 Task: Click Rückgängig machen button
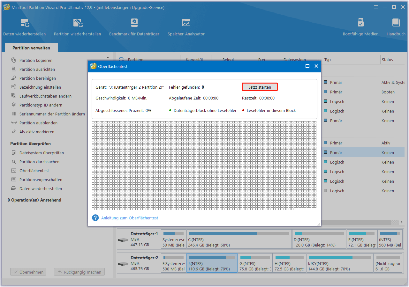point(79,272)
